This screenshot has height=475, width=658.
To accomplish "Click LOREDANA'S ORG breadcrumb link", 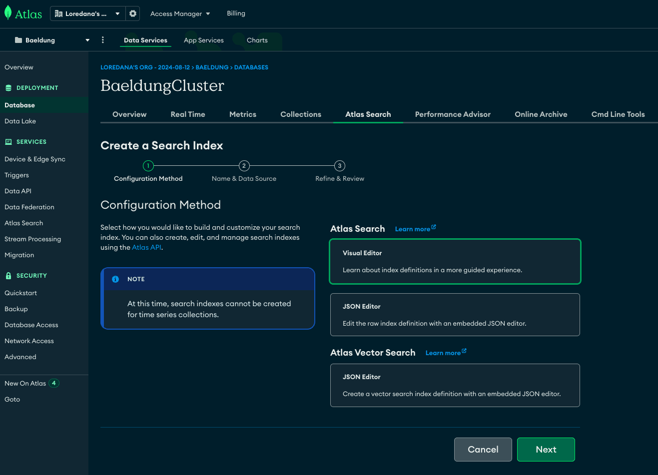I will 145,67.
